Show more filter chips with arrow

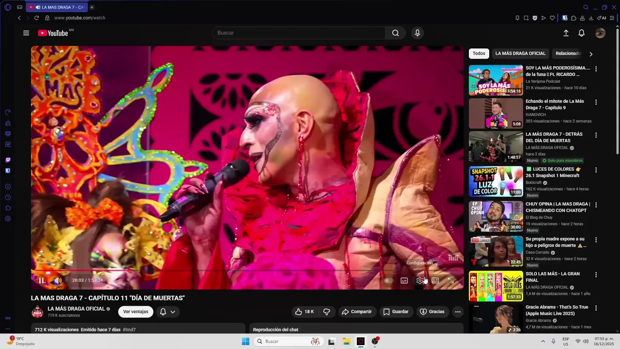point(590,54)
